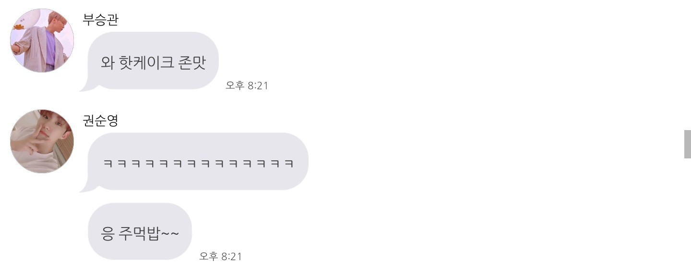Screen dimensions: 691x276
Task: Click the scrollbar track below the thumb
Action: (x=687, y=217)
